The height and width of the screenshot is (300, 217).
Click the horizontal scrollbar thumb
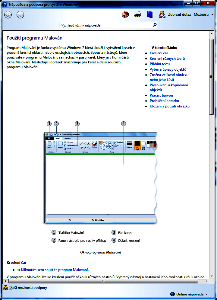coord(103,281)
